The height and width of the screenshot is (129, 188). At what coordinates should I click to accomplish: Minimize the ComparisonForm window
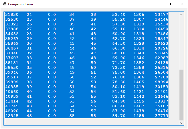pyautogui.click(x=157, y=4)
